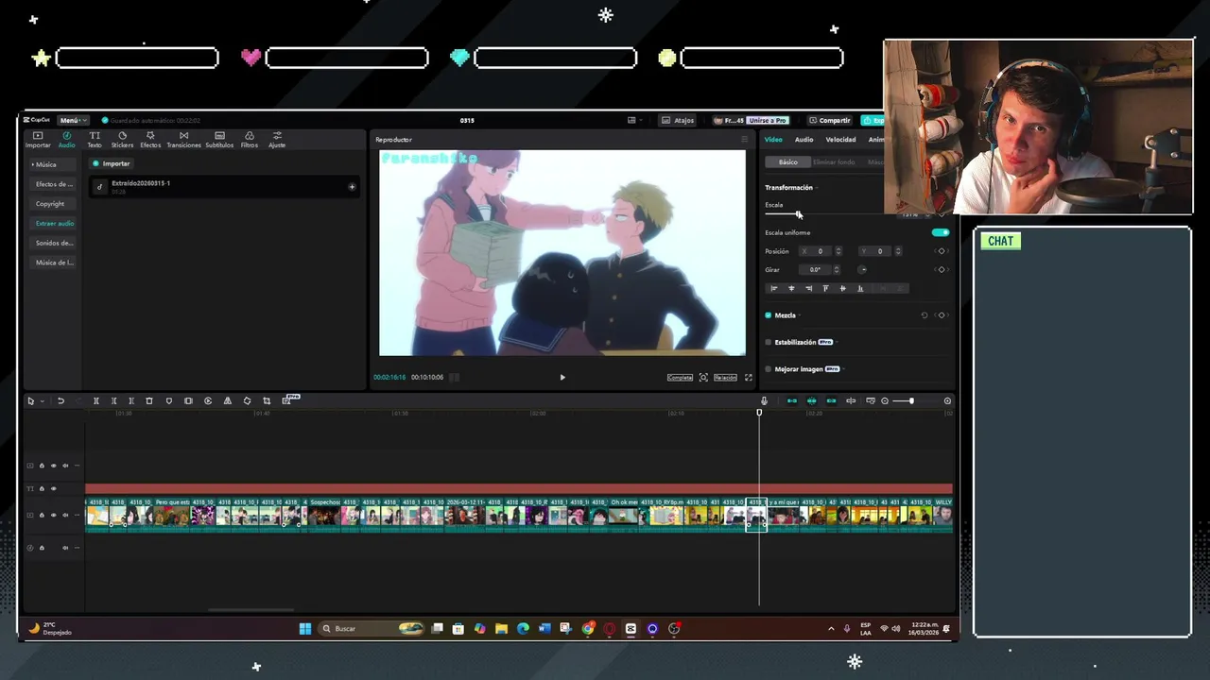
Task: Hide the text track with eye icon
Action: (x=53, y=489)
